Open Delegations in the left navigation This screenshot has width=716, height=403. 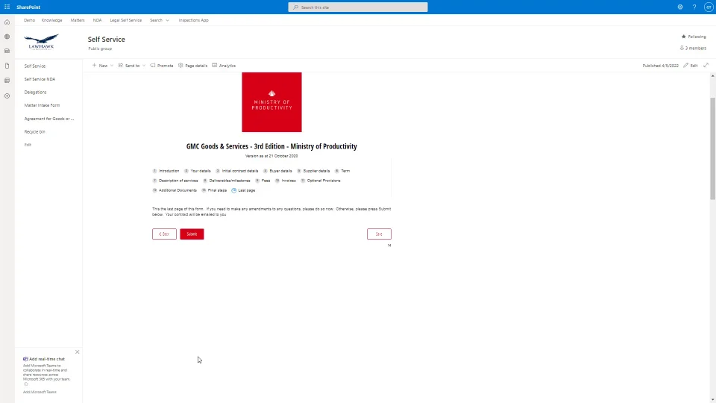pos(35,92)
